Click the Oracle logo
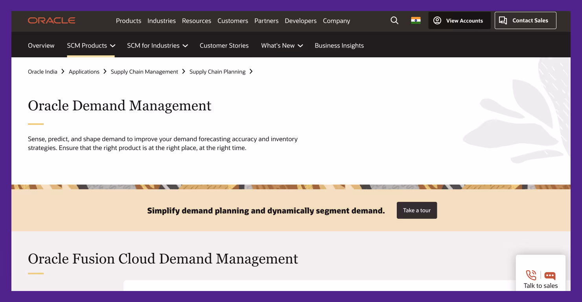This screenshot has height=302, width=582. coord(52,20)
